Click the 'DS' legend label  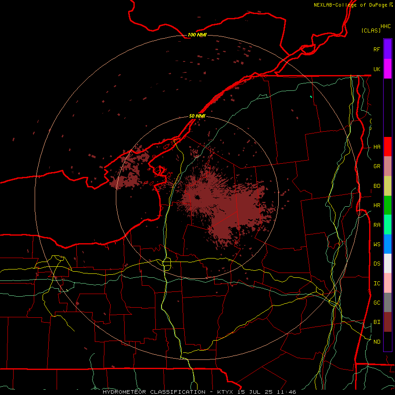coord(377,264)
